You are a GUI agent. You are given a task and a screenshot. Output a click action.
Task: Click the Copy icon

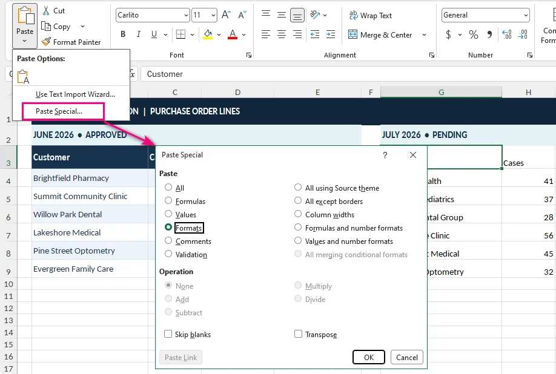[x=46, y=26]
